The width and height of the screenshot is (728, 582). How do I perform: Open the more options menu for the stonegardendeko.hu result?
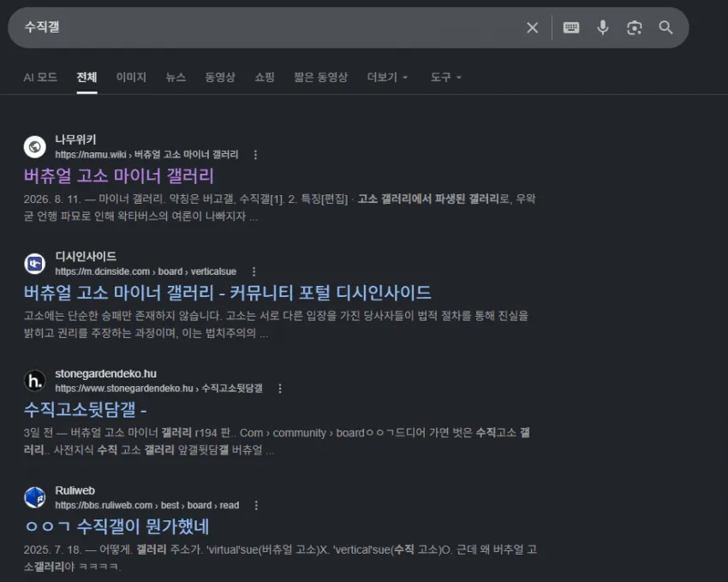click(280, 389)
